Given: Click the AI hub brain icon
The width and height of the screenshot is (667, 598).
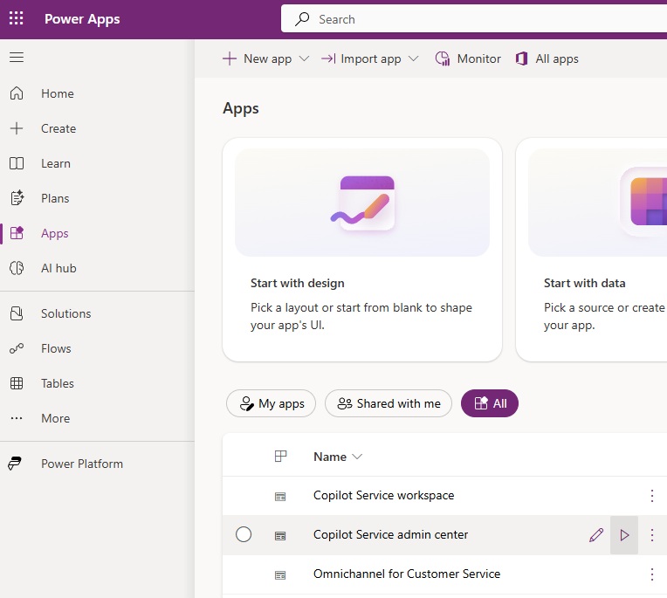Looking at the screenshot, I should 17,268.
